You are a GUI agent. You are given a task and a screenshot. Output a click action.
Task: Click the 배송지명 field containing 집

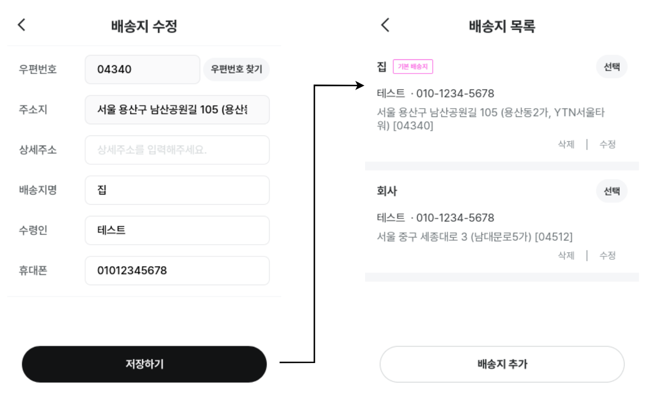(177, 190)
